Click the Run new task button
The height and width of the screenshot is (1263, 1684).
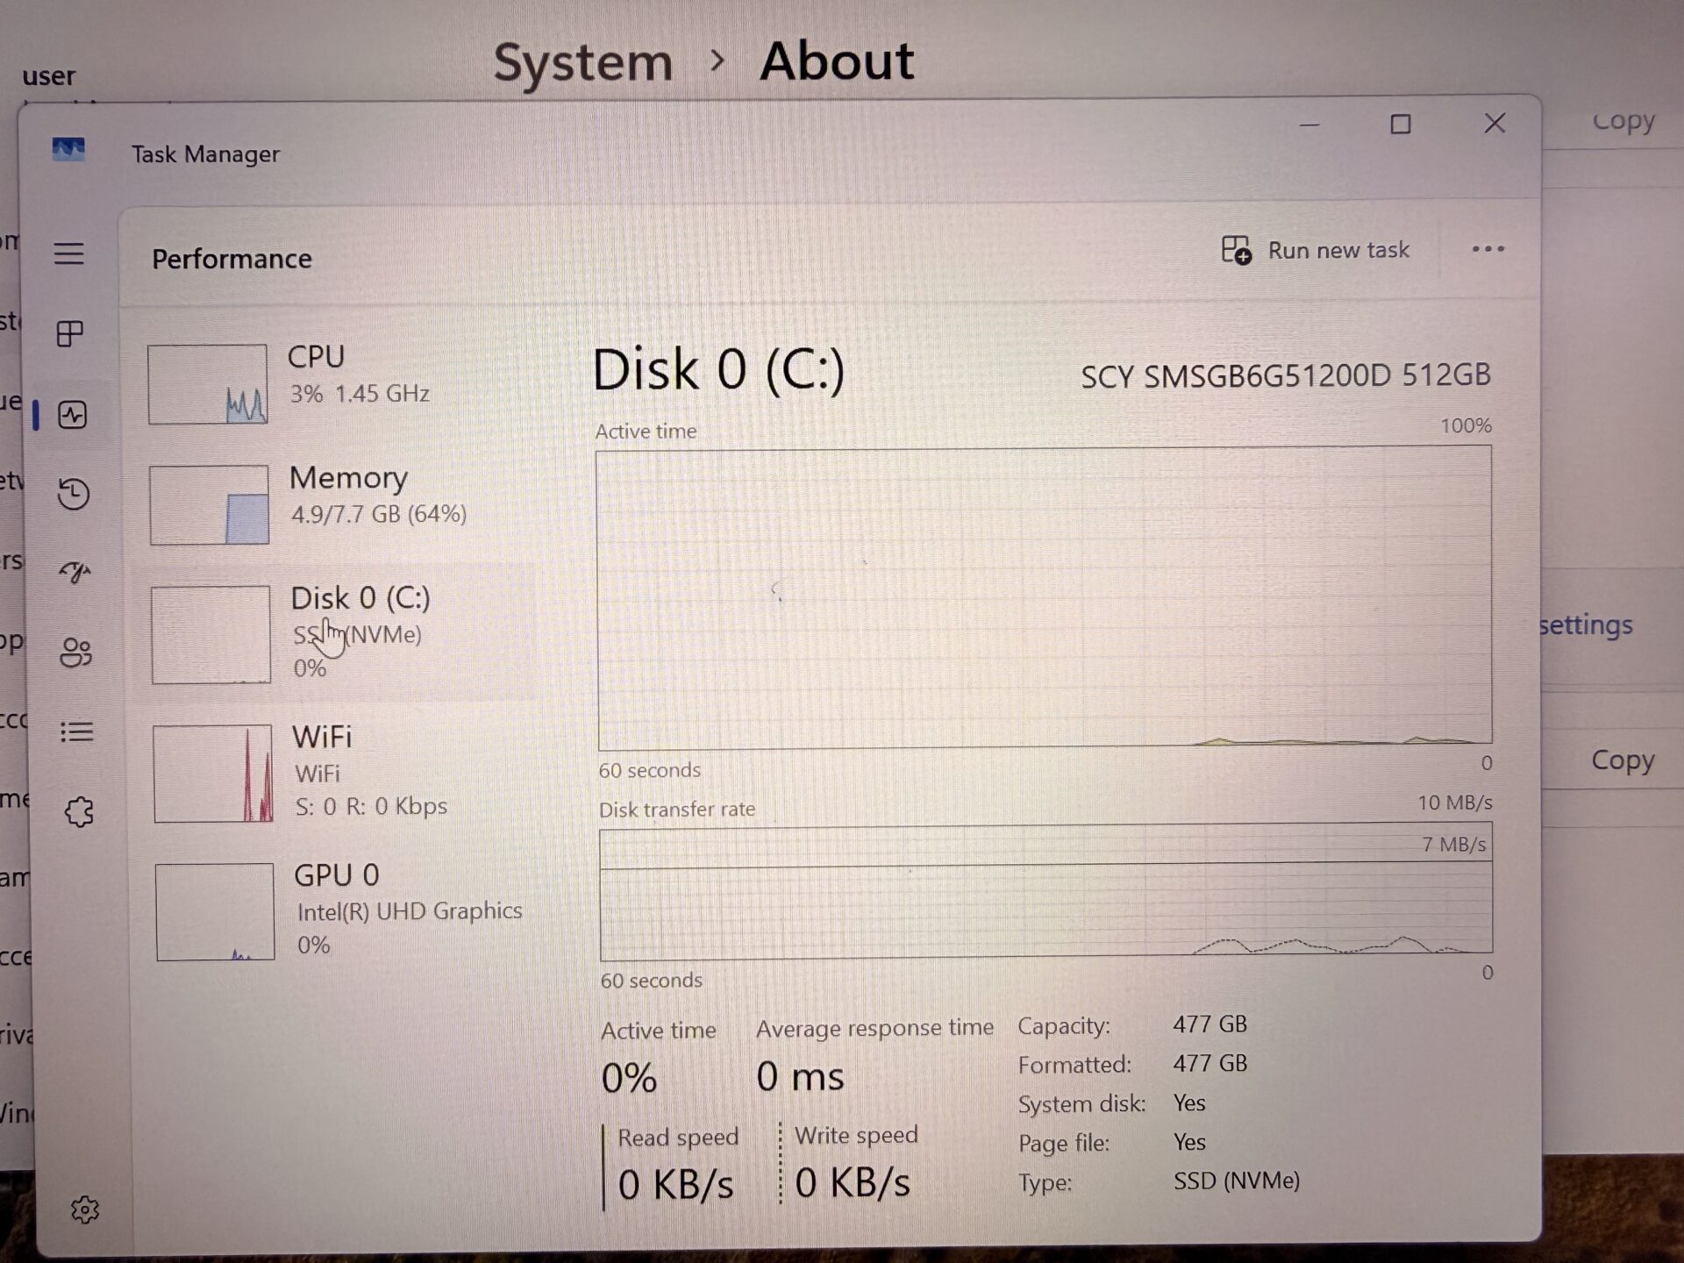pos(1316,251)
